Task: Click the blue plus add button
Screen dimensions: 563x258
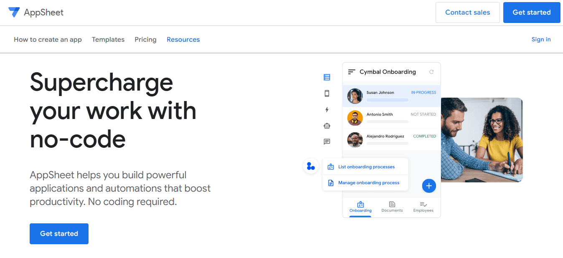Action: [429, 186]
